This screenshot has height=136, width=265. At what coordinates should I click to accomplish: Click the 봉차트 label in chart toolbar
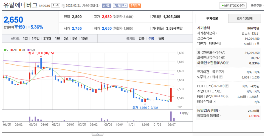pyautogui.click(x=131, y=38)
